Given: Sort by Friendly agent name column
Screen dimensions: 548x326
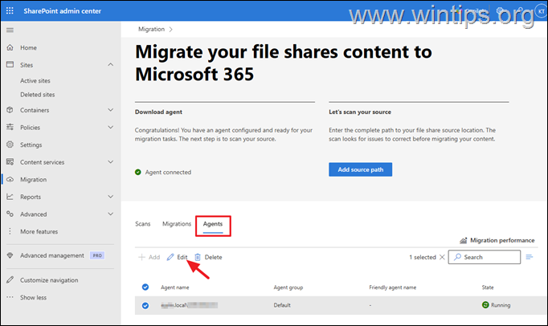Looking at the screenshot, I should click(x=392, y=287).
